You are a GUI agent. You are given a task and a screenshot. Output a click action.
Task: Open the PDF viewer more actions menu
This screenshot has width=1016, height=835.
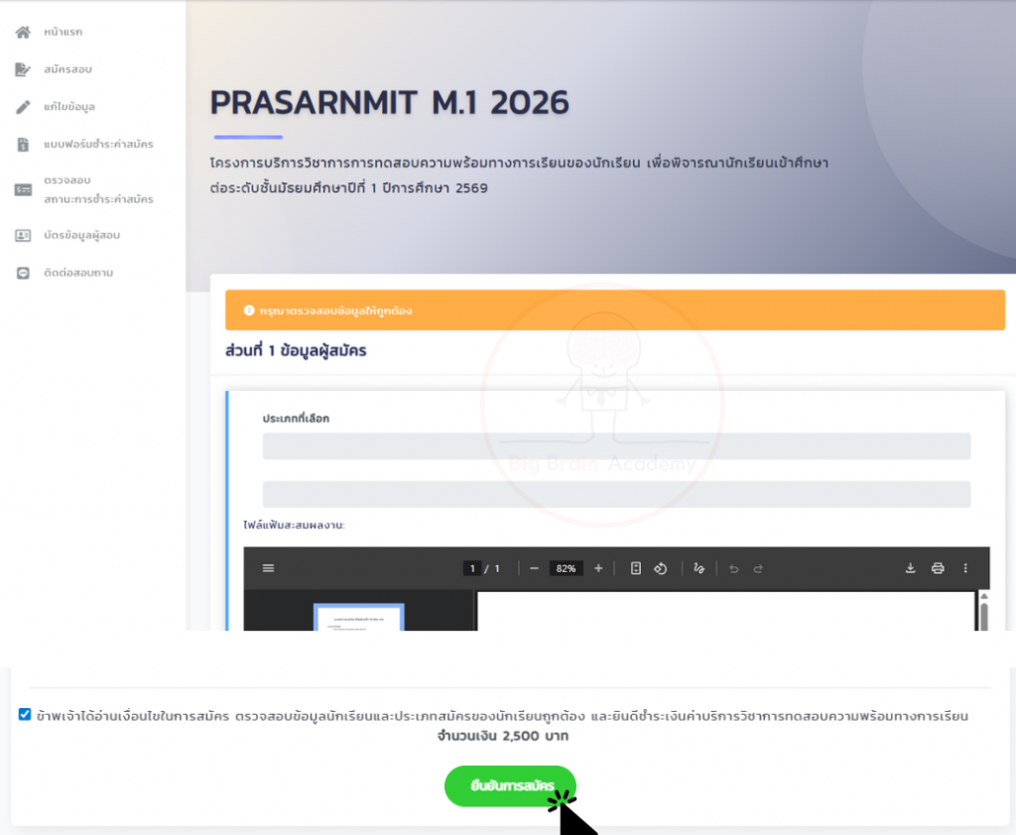coord(965,568)
